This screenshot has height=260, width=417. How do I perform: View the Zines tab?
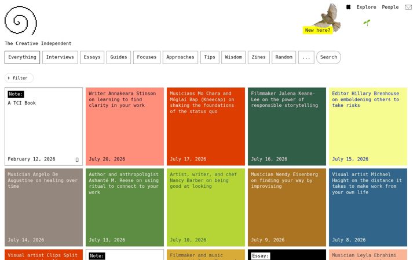[259, 57]
